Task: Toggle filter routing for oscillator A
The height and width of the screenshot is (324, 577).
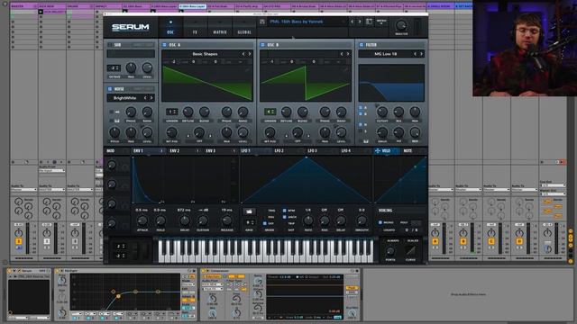Action: tap(361, 108)
